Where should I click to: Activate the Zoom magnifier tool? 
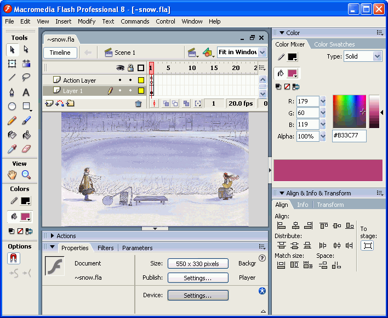[26, 175]
